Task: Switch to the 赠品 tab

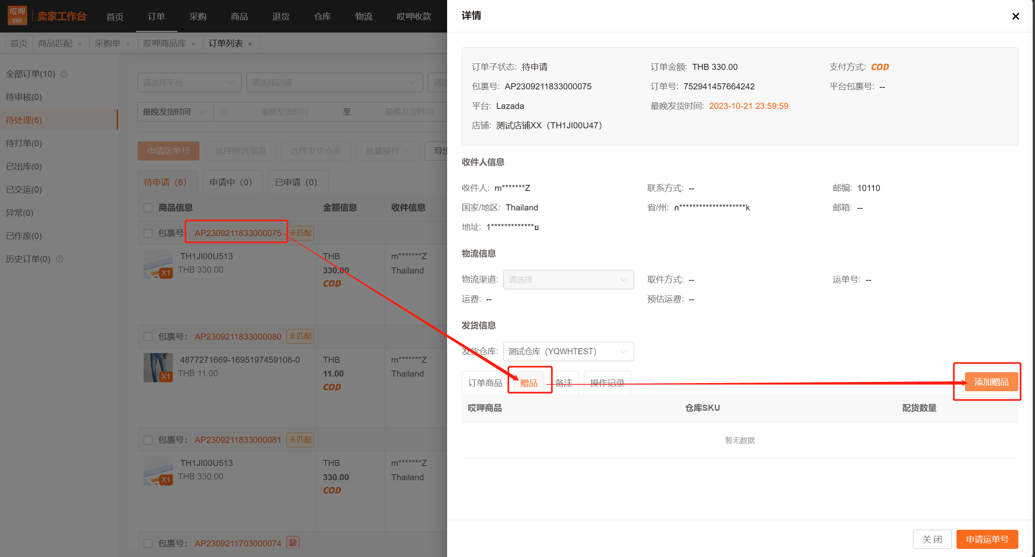Action: tap(528, 383)
